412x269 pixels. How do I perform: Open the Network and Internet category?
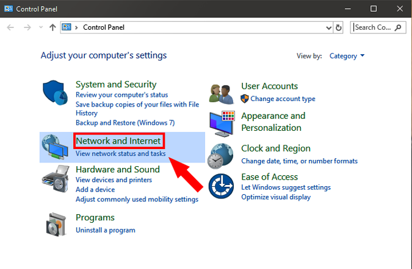tap(118, 141)
